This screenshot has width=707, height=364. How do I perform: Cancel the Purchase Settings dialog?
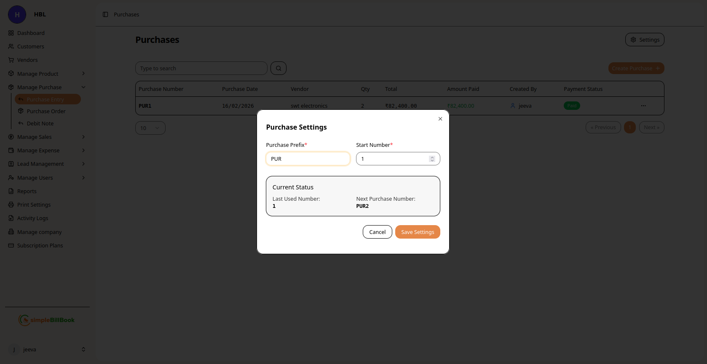(x=377, y=232)
